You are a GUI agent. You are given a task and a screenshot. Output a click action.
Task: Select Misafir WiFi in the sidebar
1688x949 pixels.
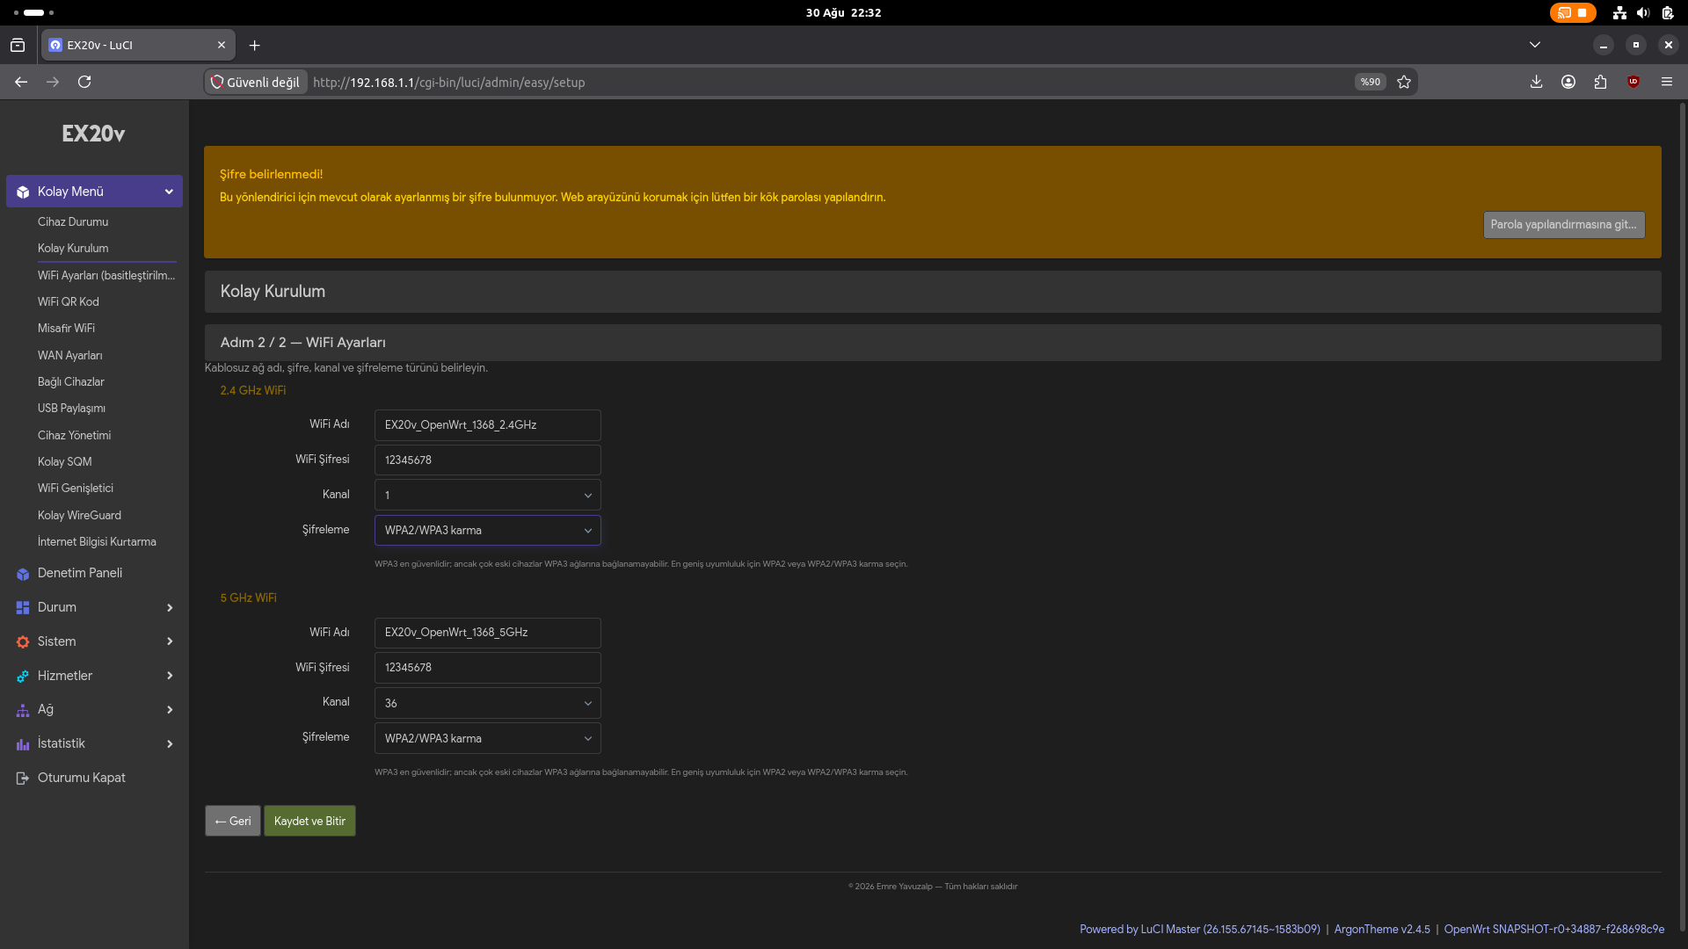coord(67,329)
